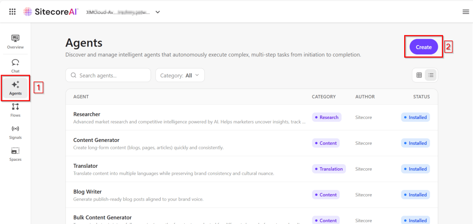Screen dimensions: 473x224
Task: Click the Translation category tag
Action: pos(329,169)
